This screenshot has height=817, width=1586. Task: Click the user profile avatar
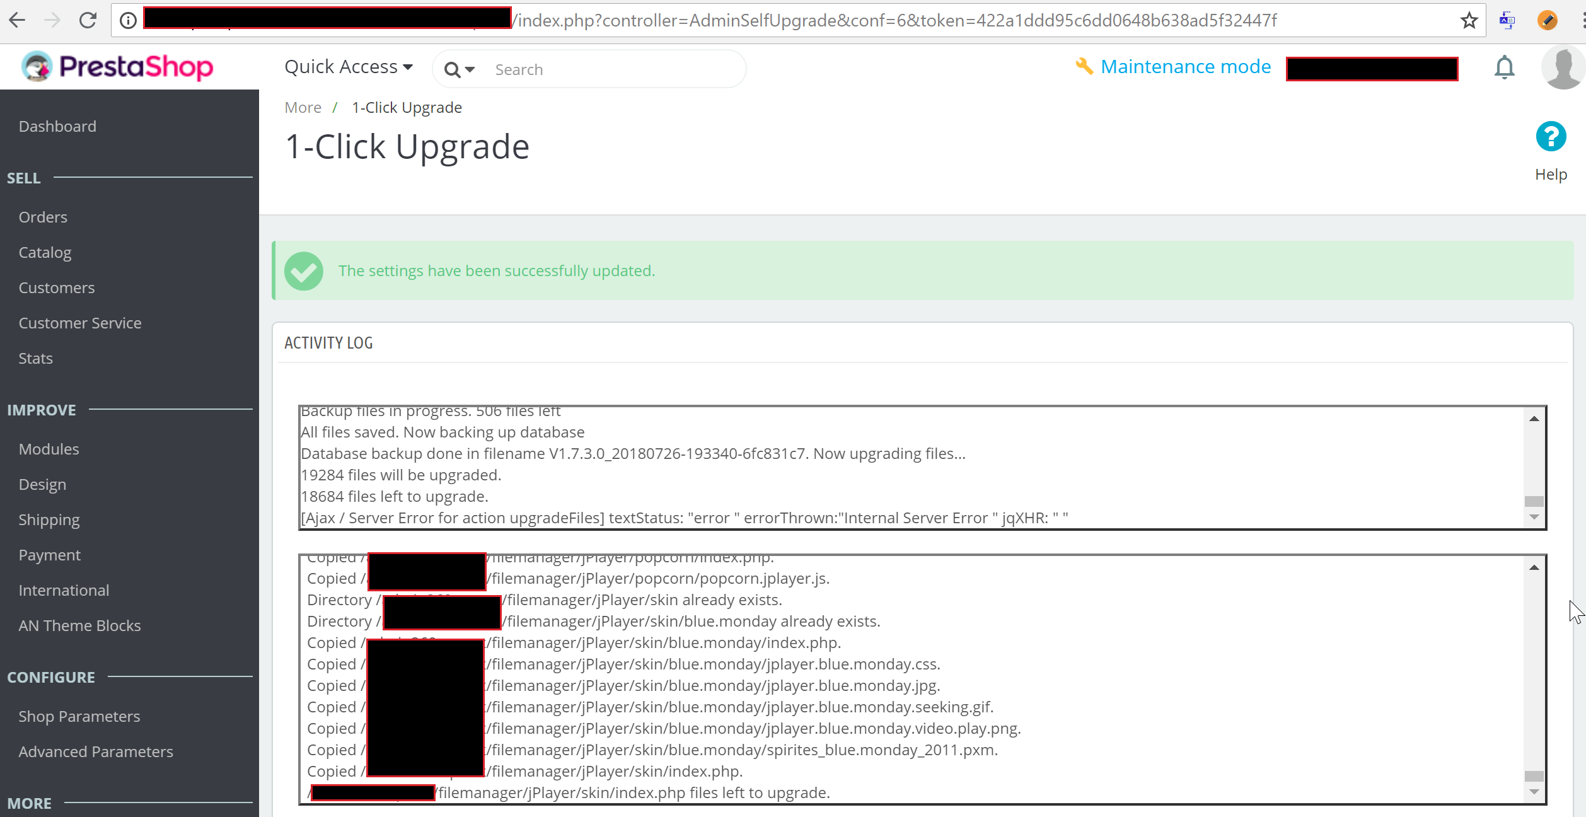click(x=1563, y=67)
